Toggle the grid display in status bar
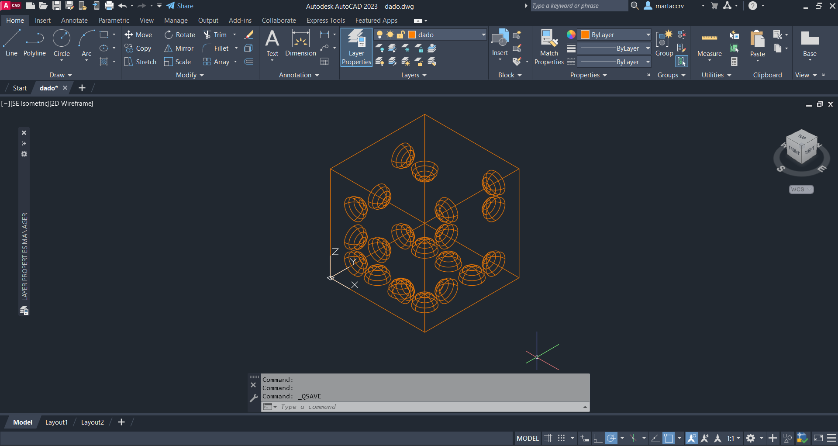Viewport: 838px width, 446px height. coord(548,438)
